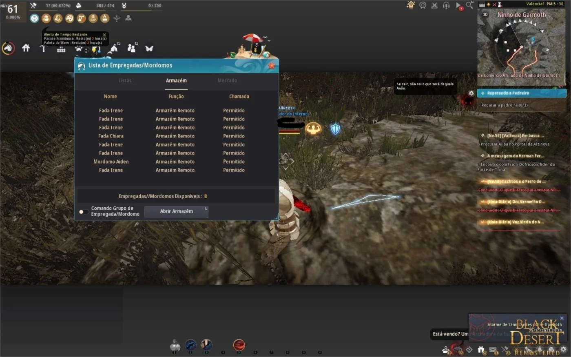
Task: Switch to the Mercado tab
Action: 227,81
